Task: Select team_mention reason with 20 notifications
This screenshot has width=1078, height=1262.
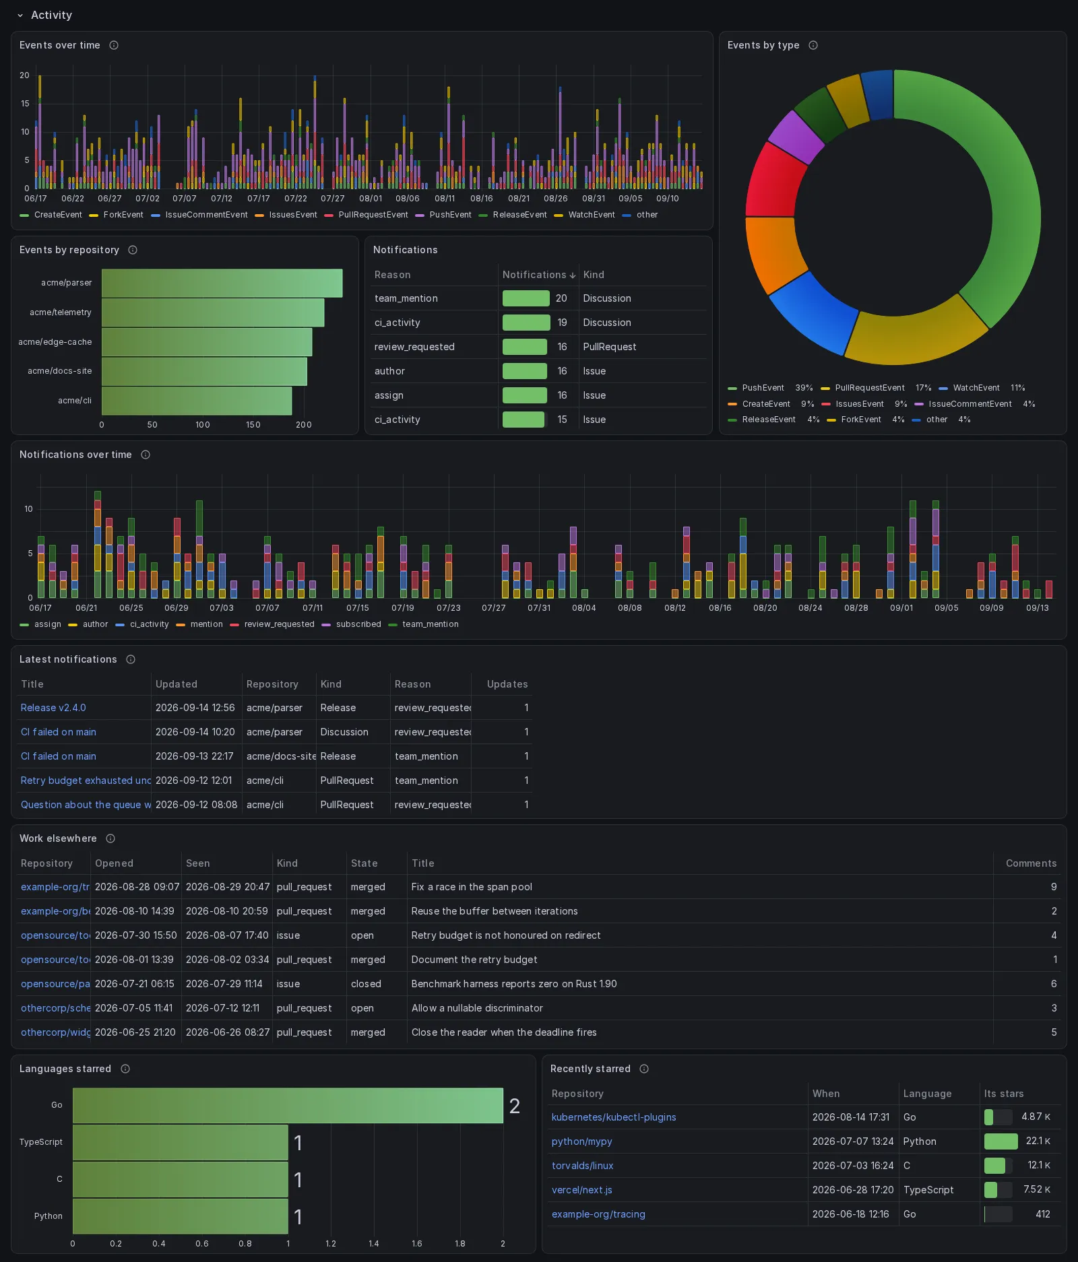Action: pyautogui.click(x=406, y=298)
